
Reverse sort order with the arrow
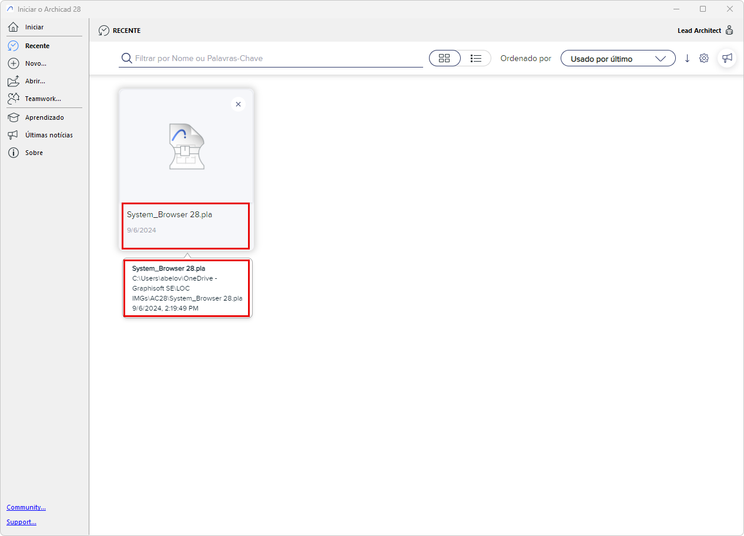tap(687, 58)
